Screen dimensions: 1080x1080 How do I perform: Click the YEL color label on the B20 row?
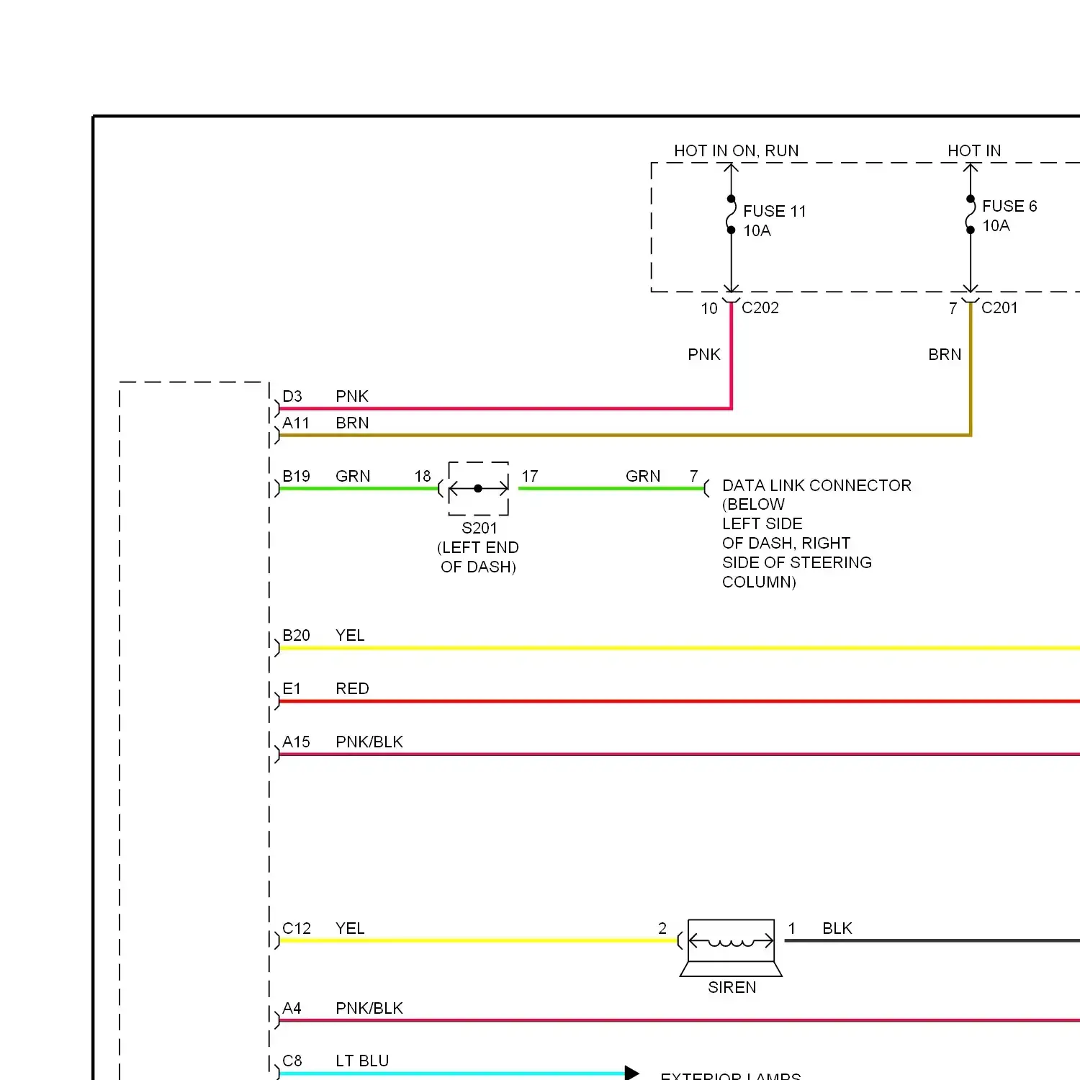pos(350,636)
